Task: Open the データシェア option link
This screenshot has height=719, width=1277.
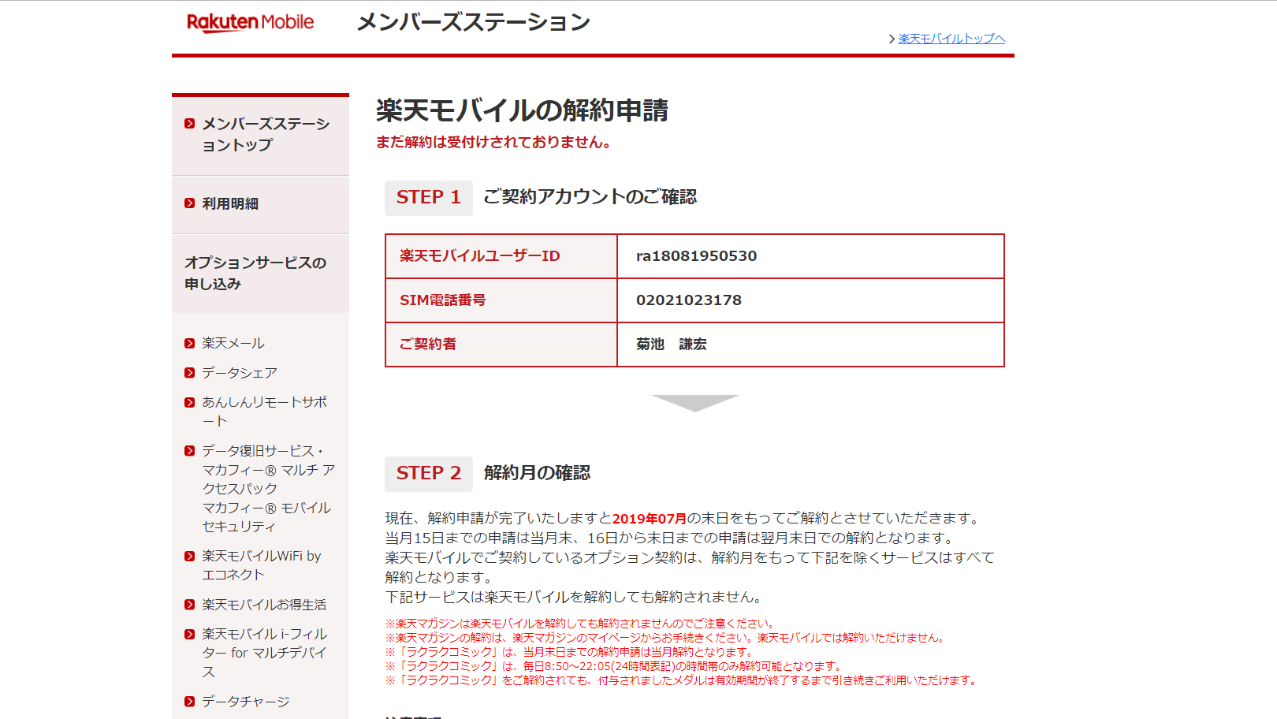Action: (x=240, y=373)
